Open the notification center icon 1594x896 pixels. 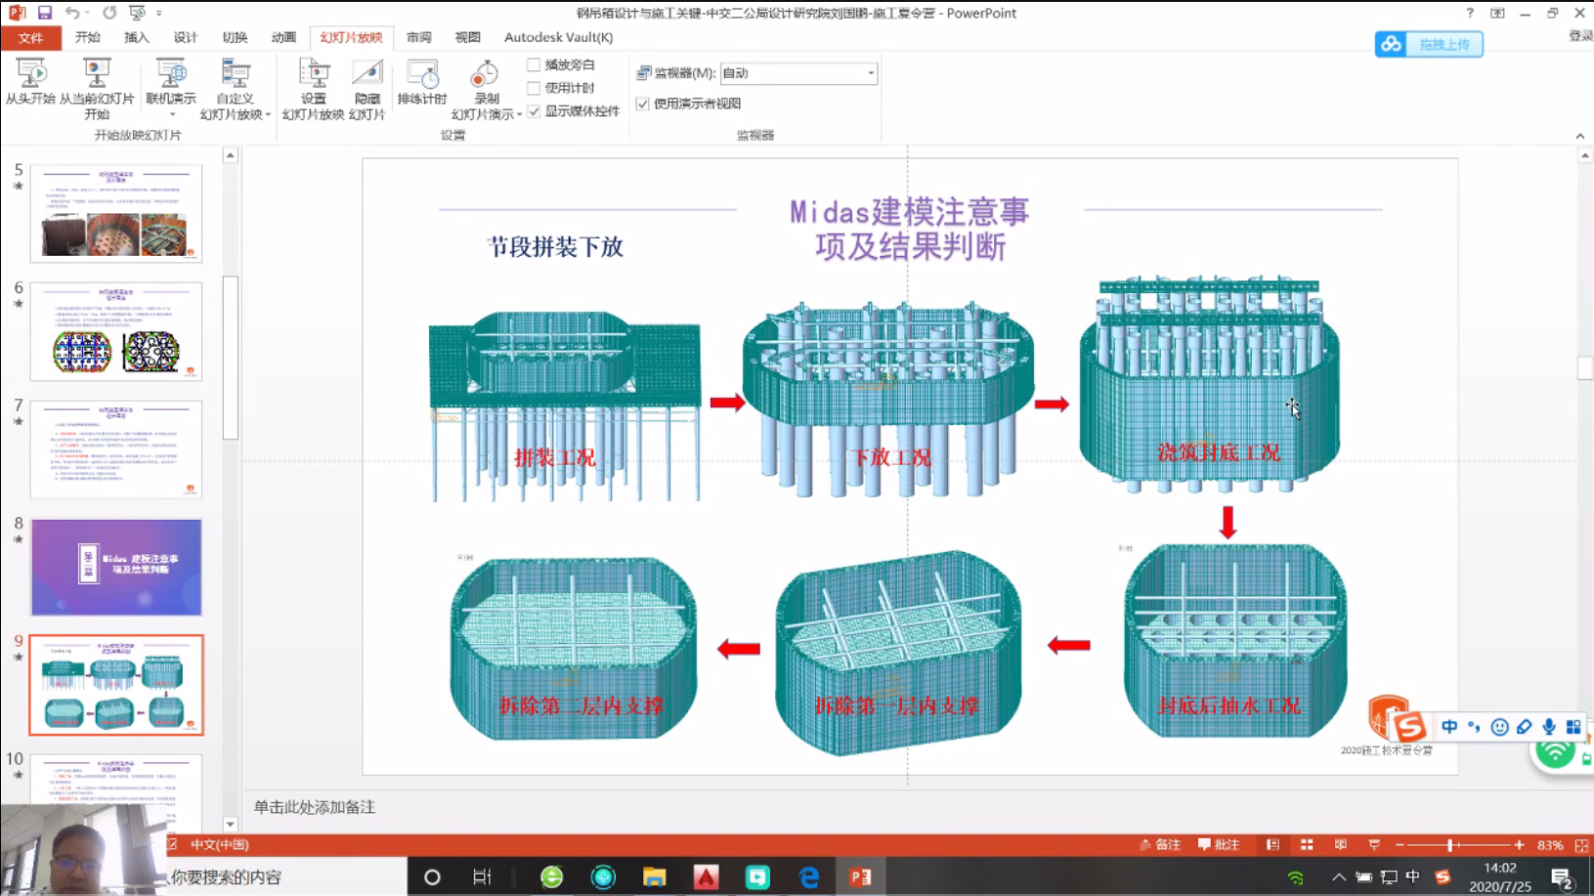pyautogui.click(x=1562, y=877)
